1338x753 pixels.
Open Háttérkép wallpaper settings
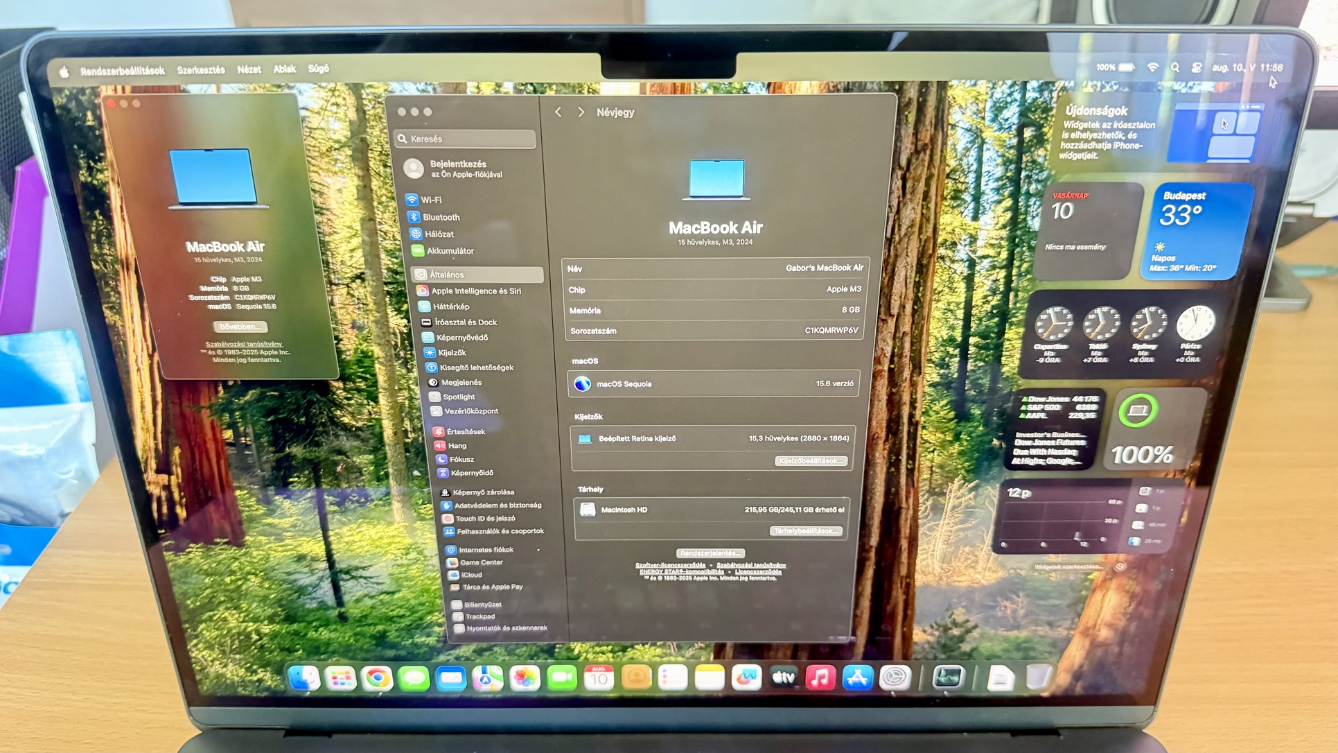pos(450,306)
